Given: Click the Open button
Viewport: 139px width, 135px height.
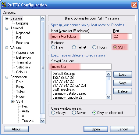Looking at the screenshot, I should pyautogui.click(x=96, y=129).
